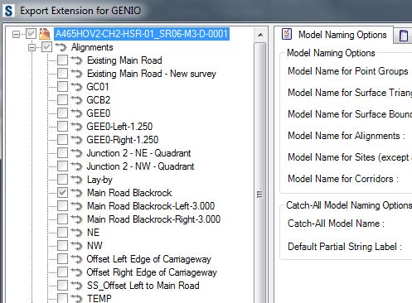
Task: Collapse the Alignments tree branch
Action: pyautogui.click(x=32, y=48)
